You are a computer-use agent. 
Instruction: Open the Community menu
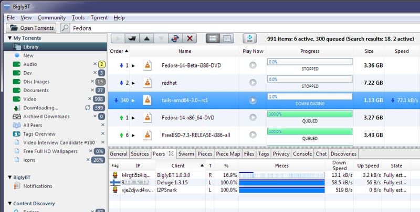coord(51,18)
